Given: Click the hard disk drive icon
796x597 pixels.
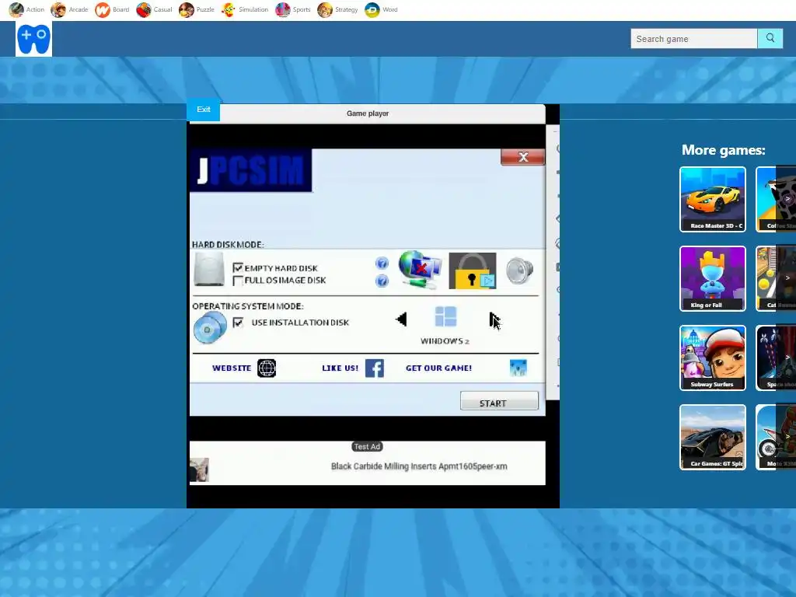Looking at the screenshot, I should [x=208, y=269].
